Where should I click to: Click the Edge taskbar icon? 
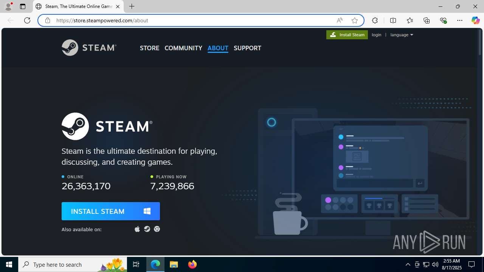click(155, 264)
